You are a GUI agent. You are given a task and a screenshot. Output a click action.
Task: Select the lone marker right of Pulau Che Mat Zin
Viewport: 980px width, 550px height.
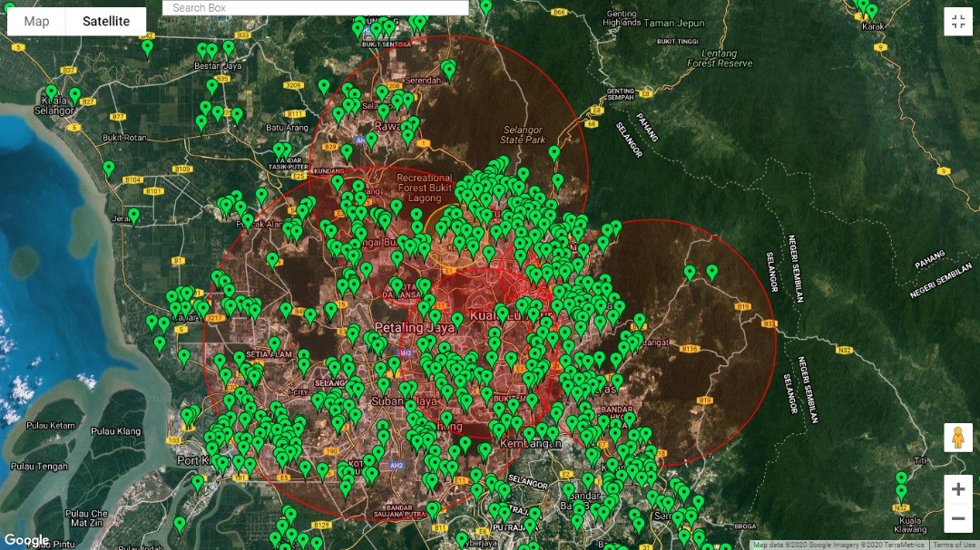[180, 524]
